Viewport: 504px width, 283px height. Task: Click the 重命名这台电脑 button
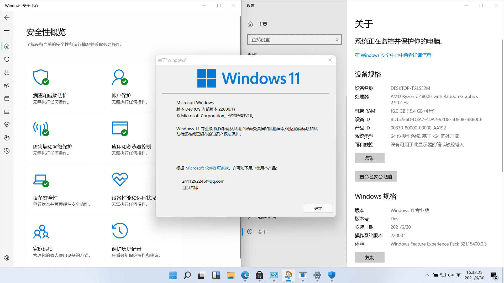point(376,177)
